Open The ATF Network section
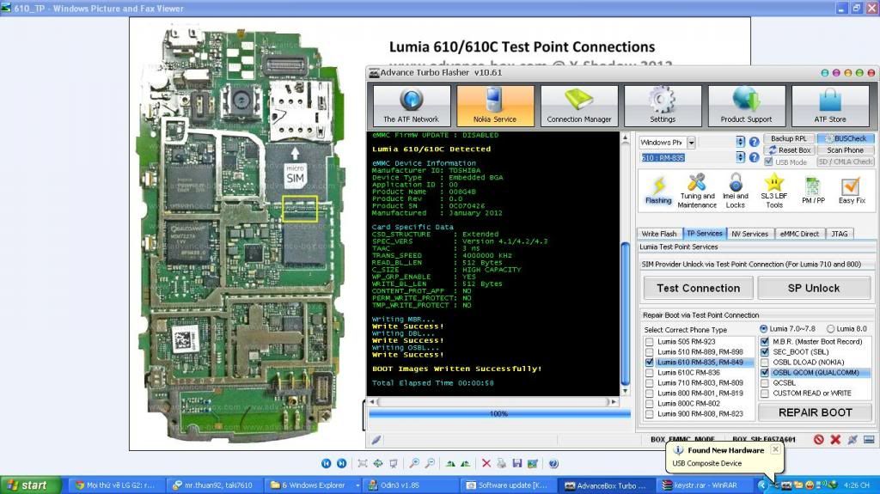The image size is (880, 494). click(x=412, y=106)
